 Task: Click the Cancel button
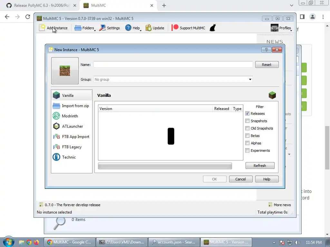(x=240, y=179)
